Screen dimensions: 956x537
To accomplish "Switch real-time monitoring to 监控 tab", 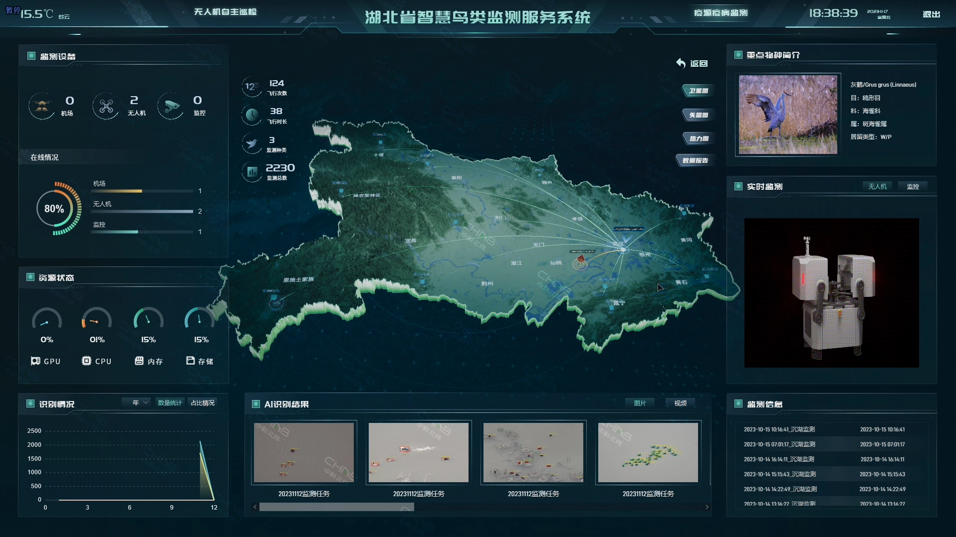I will point(913,186).
